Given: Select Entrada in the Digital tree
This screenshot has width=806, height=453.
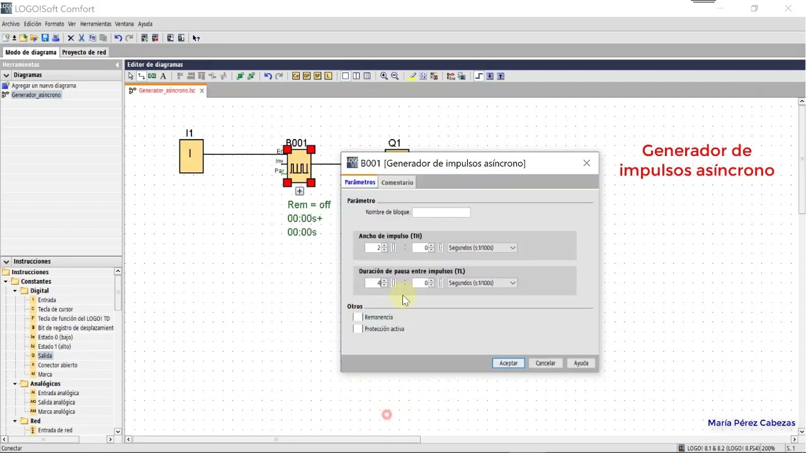Looking at the screenshot, I should click(47, 300).
